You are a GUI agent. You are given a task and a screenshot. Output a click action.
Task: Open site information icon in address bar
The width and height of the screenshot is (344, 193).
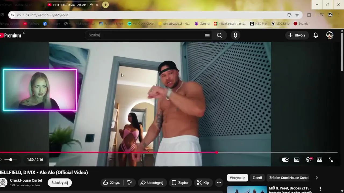[12, 15]
